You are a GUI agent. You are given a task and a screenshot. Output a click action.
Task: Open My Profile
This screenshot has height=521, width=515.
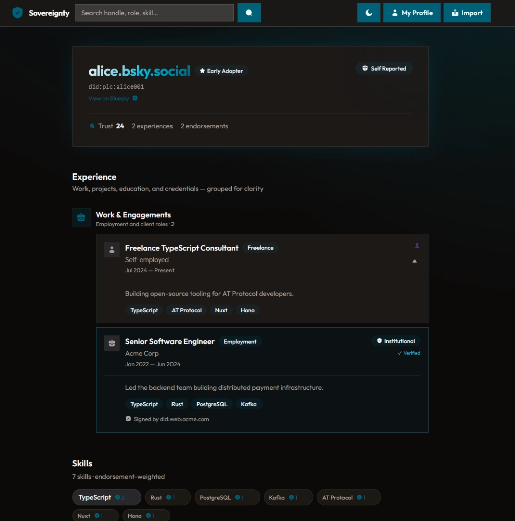(x=412, y=13)
